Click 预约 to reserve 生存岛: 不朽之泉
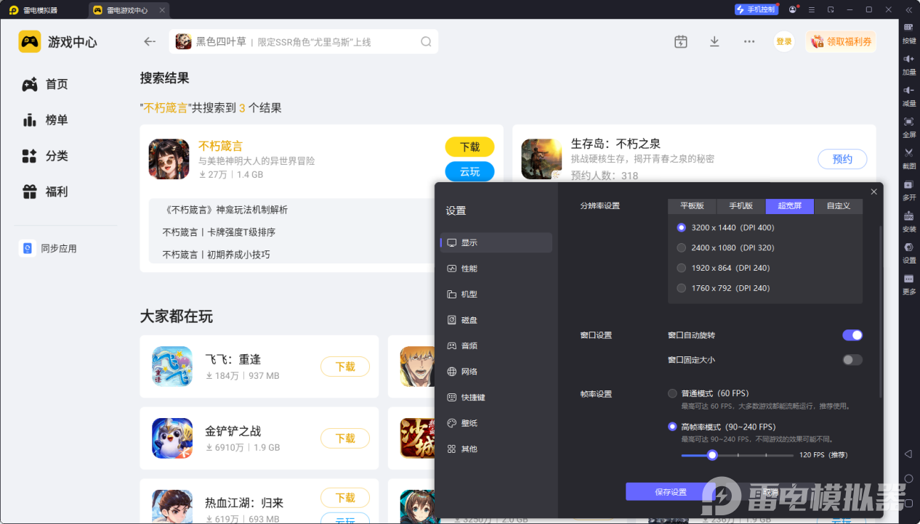This screenshot has width=920, height=524. coord(842,159)
